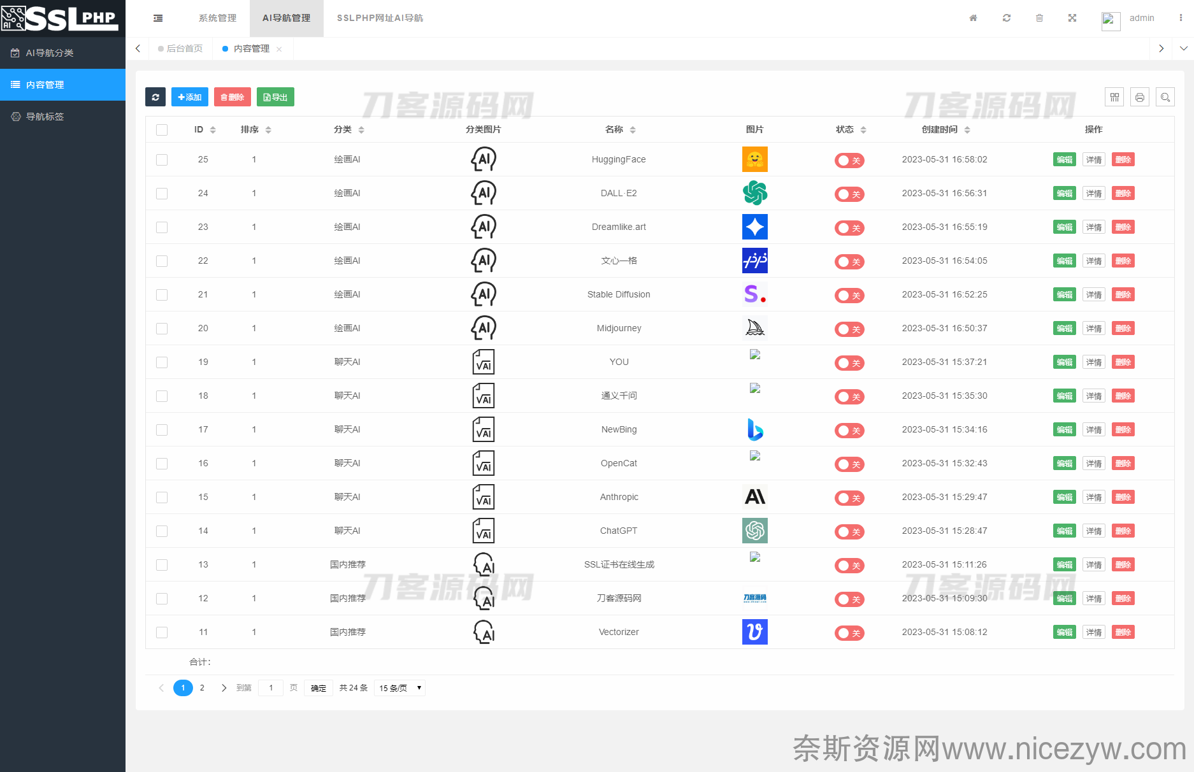1194x772 pixels.
Task: Switch to the 后台首页 tab
Action: (180, 48)
